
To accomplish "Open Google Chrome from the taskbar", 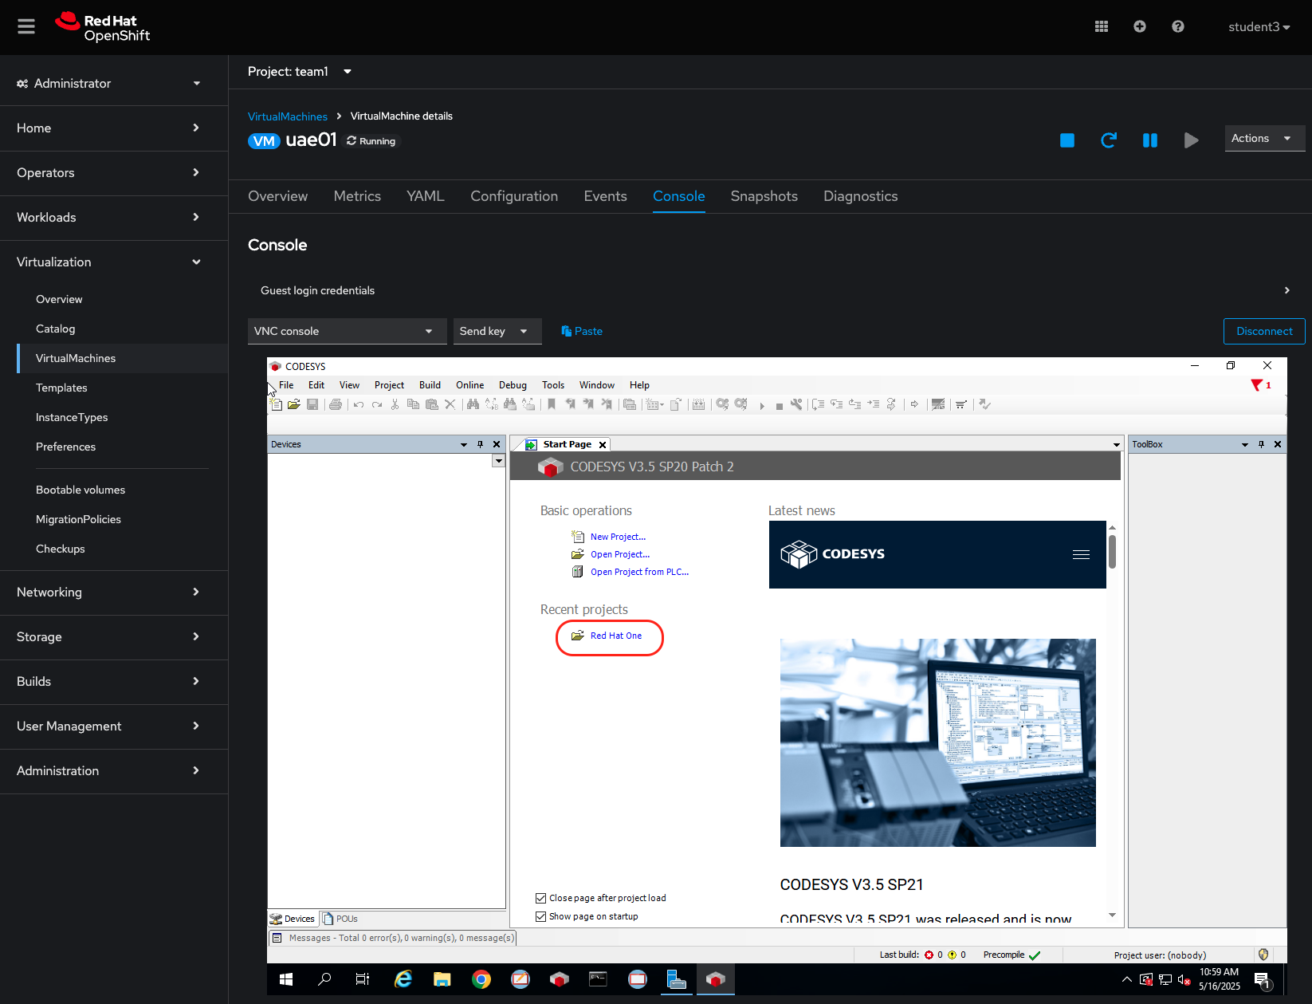I will [x=481, y=979].
